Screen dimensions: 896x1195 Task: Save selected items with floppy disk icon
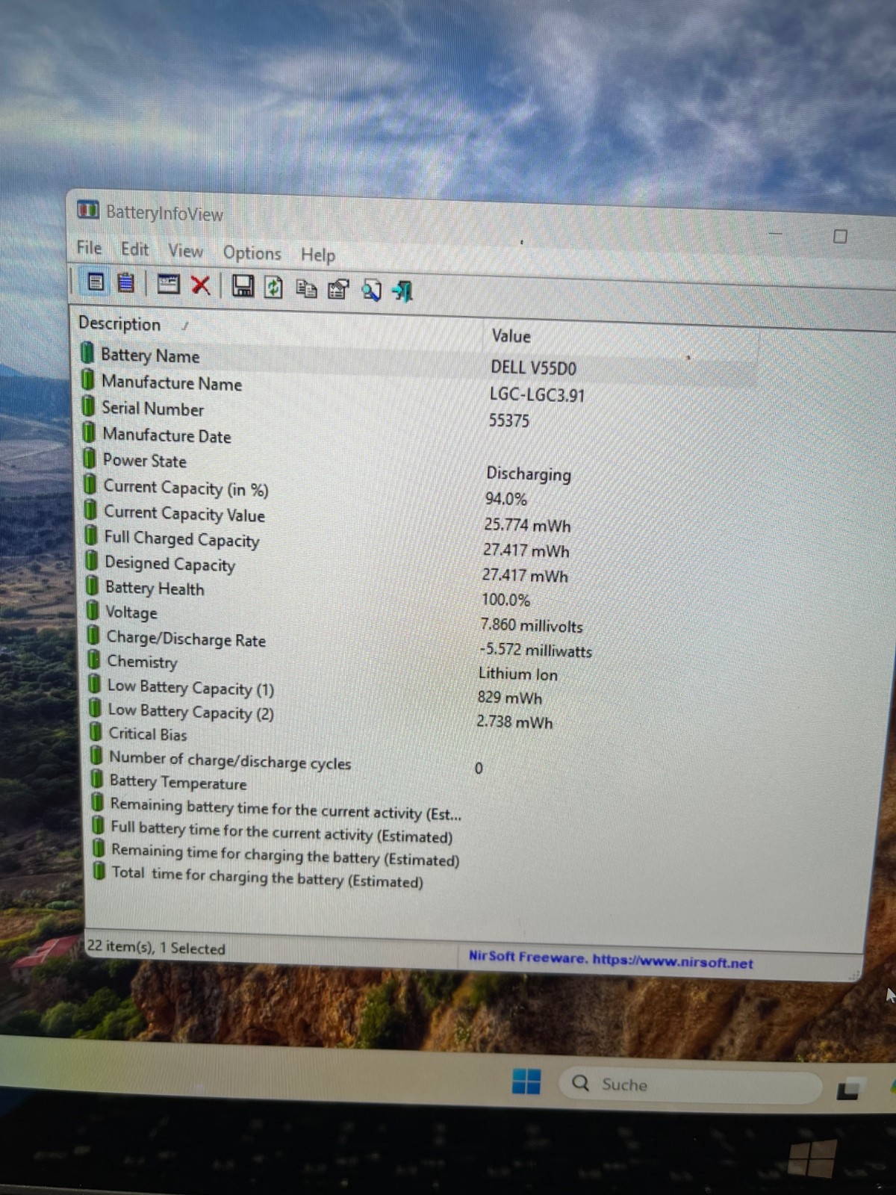click(x=242, y=286)
